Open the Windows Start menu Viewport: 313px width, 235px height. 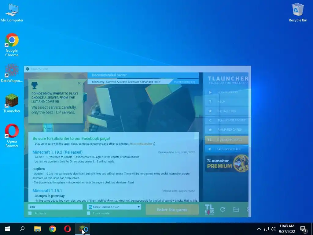pyautogui.click(x=7, y=229)
